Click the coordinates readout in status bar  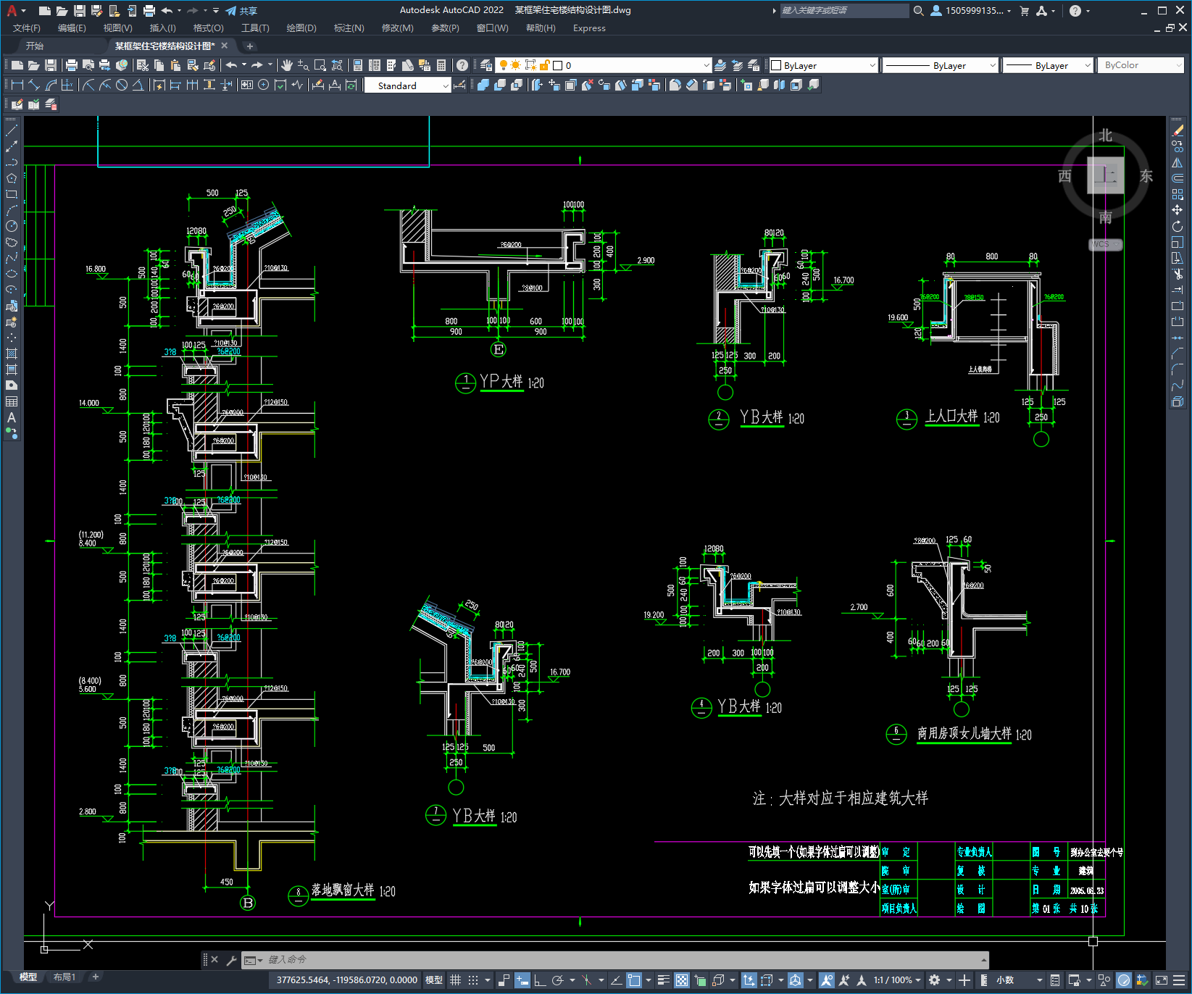[x=346, y=980]
